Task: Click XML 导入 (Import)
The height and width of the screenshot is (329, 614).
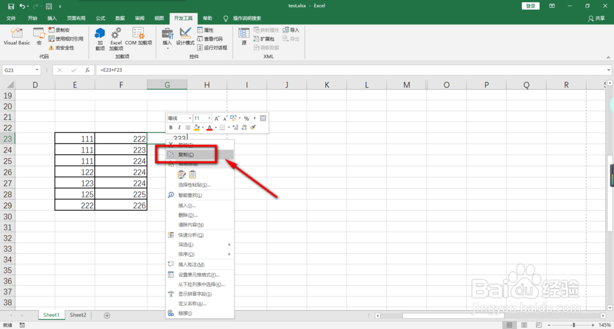Action: click(291, 30)
